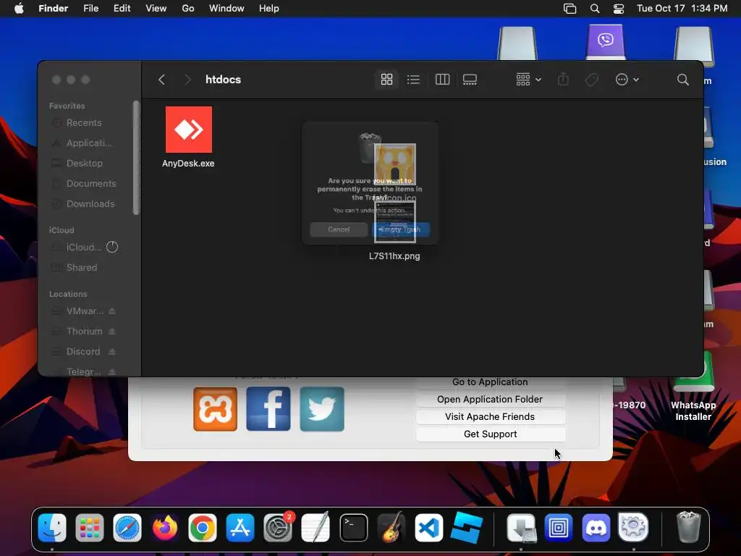Go forward in Finder navigation

pyautogui.click(x=187, y=80)
